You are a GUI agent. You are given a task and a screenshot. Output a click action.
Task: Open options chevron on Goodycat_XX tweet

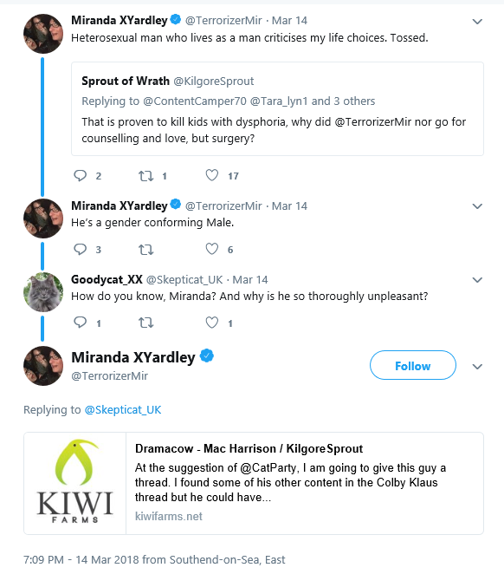(477, 280)
